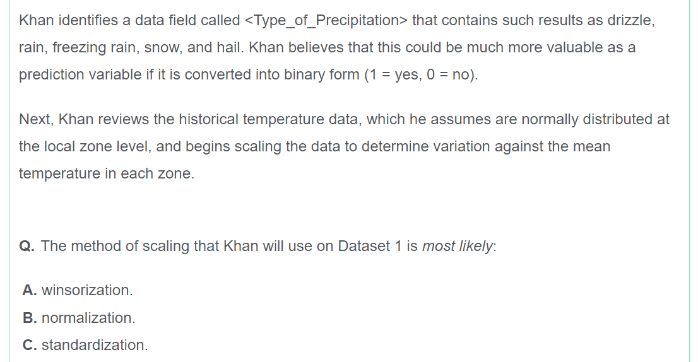This screenshot has width=698, height=362.
Task: Click the "(1 = yes, 0 = no)" text
Action: coord(421,74)
